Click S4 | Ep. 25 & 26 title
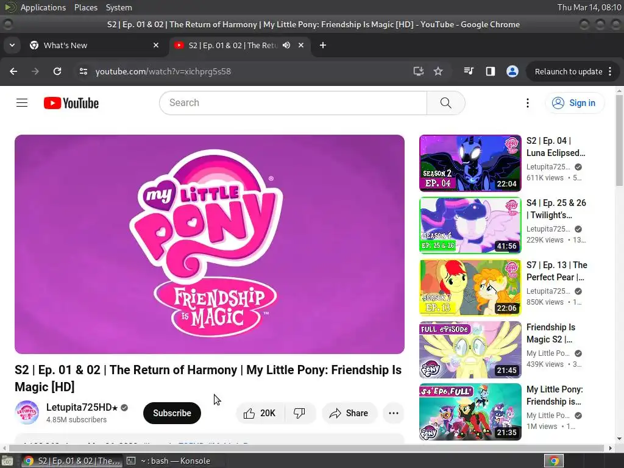Image resolution: width=624 pixels, height=468 pixels. tap(556, 209)
